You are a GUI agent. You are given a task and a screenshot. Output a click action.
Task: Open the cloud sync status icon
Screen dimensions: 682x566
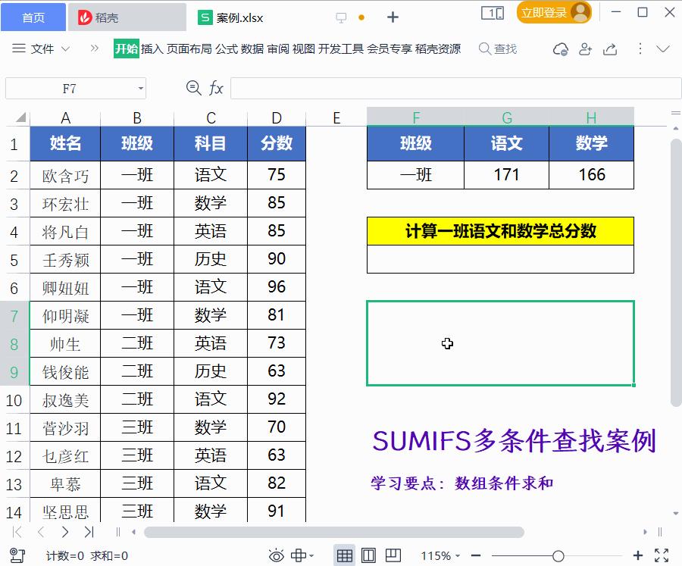[560, 48]
